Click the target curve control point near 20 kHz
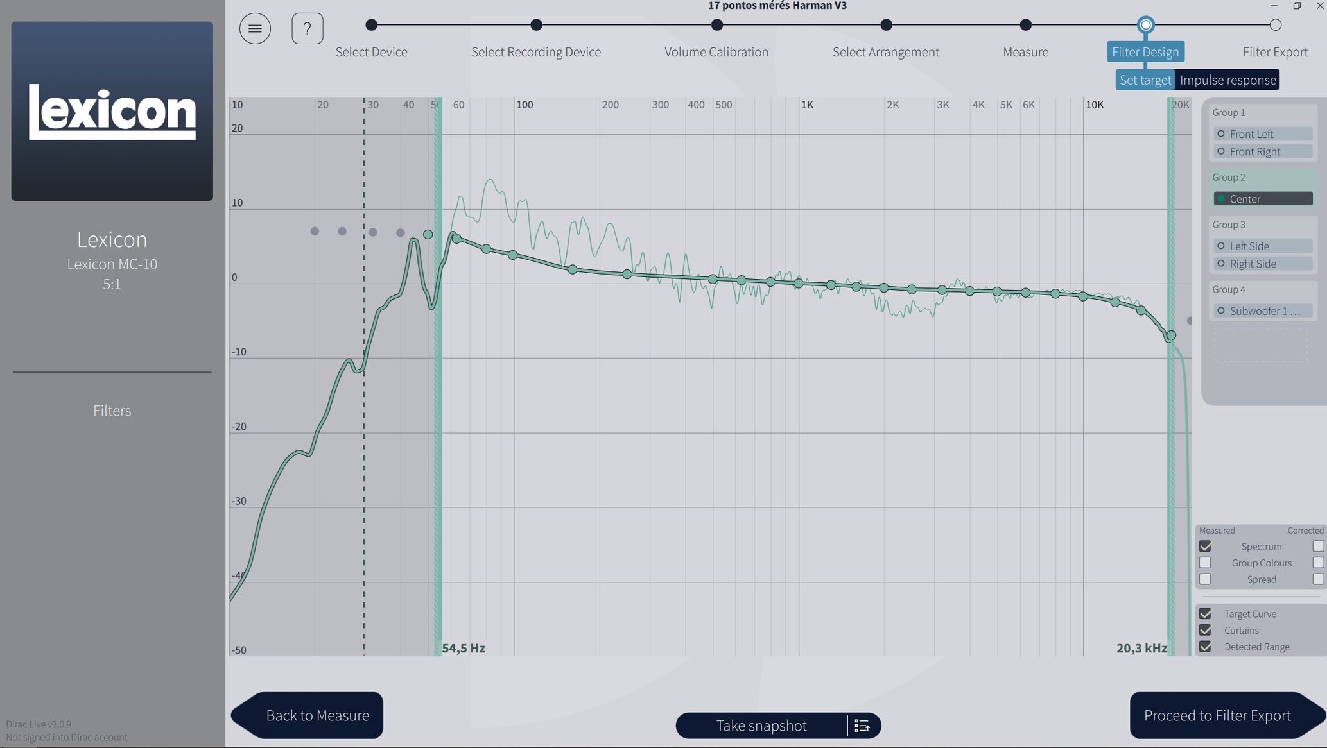The width and height of the screenshot is (1327, 748). tap(1171, 336)
